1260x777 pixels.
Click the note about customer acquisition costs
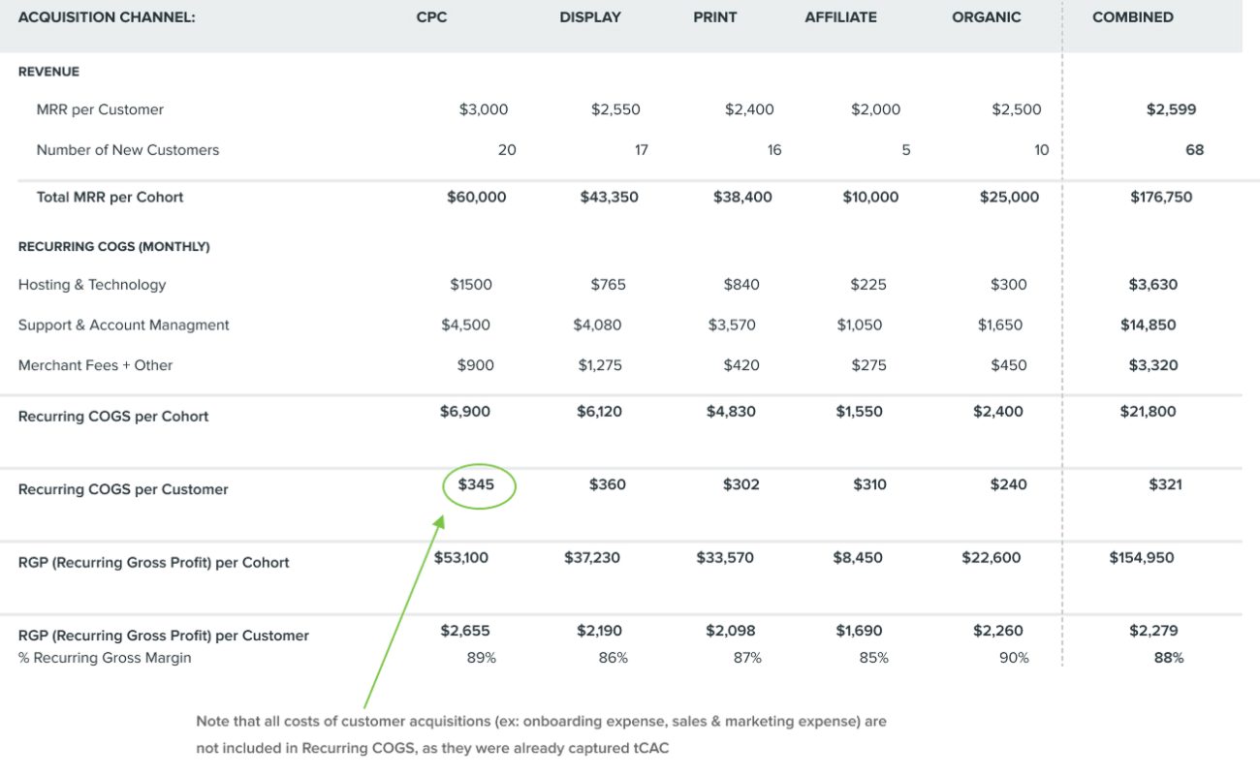click(541, 734)
